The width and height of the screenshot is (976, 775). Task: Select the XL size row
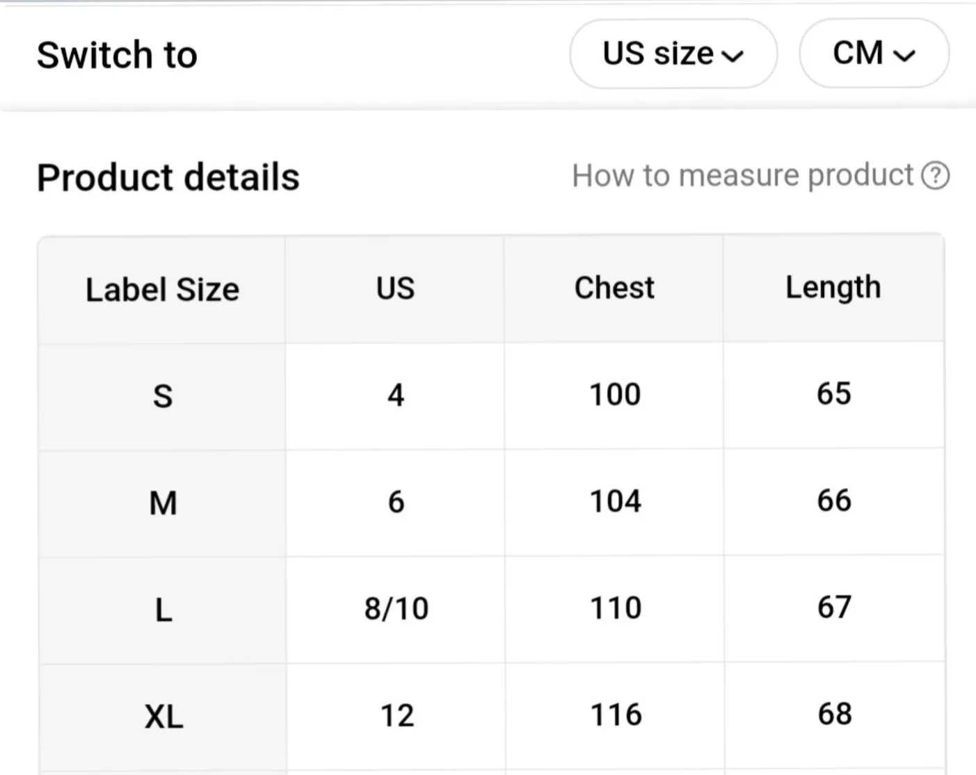pyautogui.click(x=163, y=716)
